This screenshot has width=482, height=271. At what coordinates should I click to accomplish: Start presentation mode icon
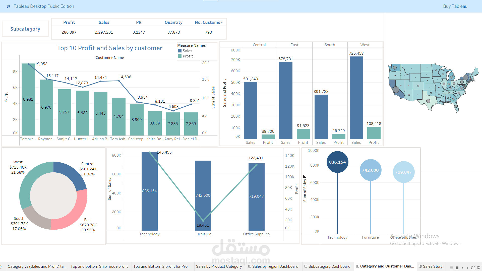tap(479, 268)
